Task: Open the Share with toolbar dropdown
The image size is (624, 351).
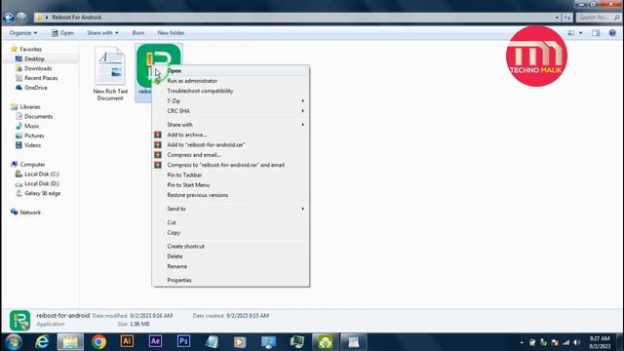Action: [102, 33]
